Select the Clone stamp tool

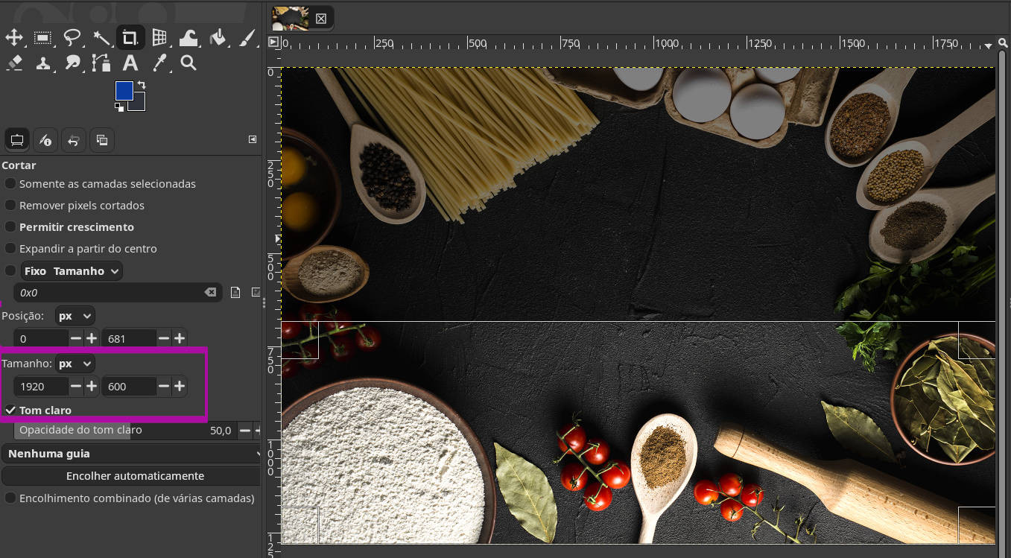click(x=43, y=63)
